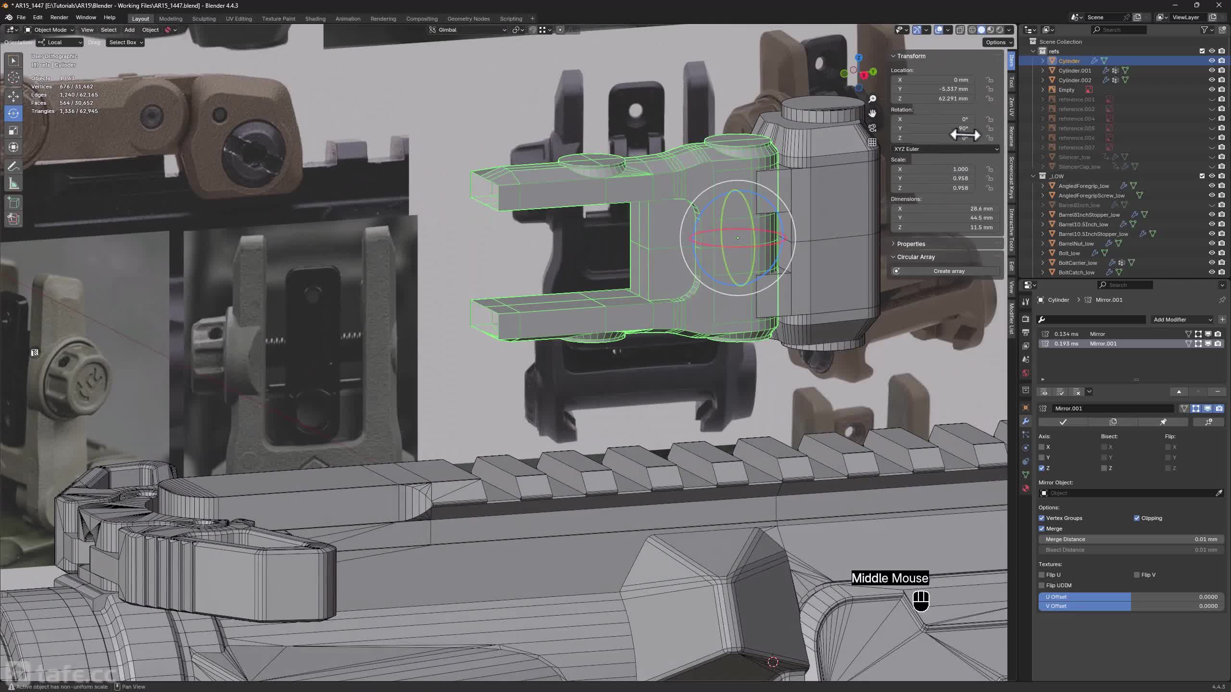Collapse the _LOW collection

click(1033, 176)
